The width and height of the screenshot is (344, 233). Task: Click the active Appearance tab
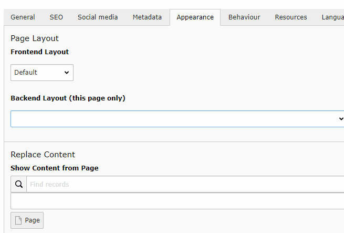(x=195, y=17)
